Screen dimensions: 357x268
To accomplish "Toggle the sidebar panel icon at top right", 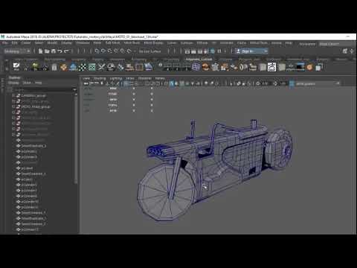I will [x=345, y=51].
